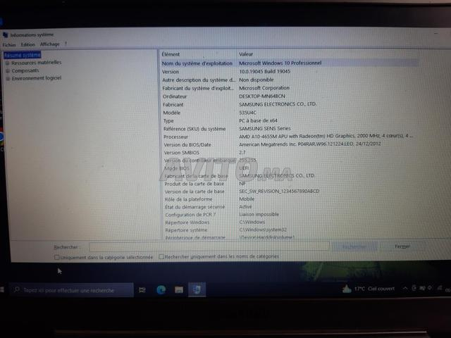The image size is (451, 338).
Task: Open the Affichage menu
Action: tap(49, 44)
